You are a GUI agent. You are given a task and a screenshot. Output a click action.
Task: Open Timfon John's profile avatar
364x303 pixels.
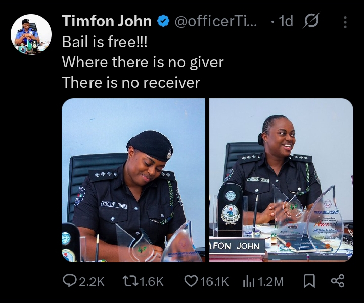coord(31,34)
